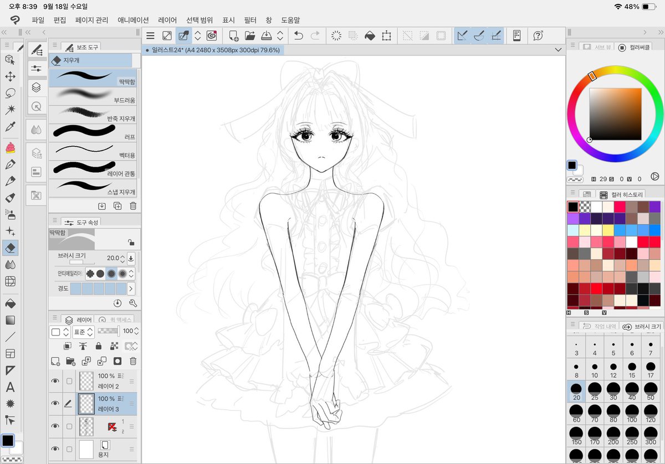Open the document tab chevron dropdown
This screenshot has width=665, height=464.
pos(557,50)
